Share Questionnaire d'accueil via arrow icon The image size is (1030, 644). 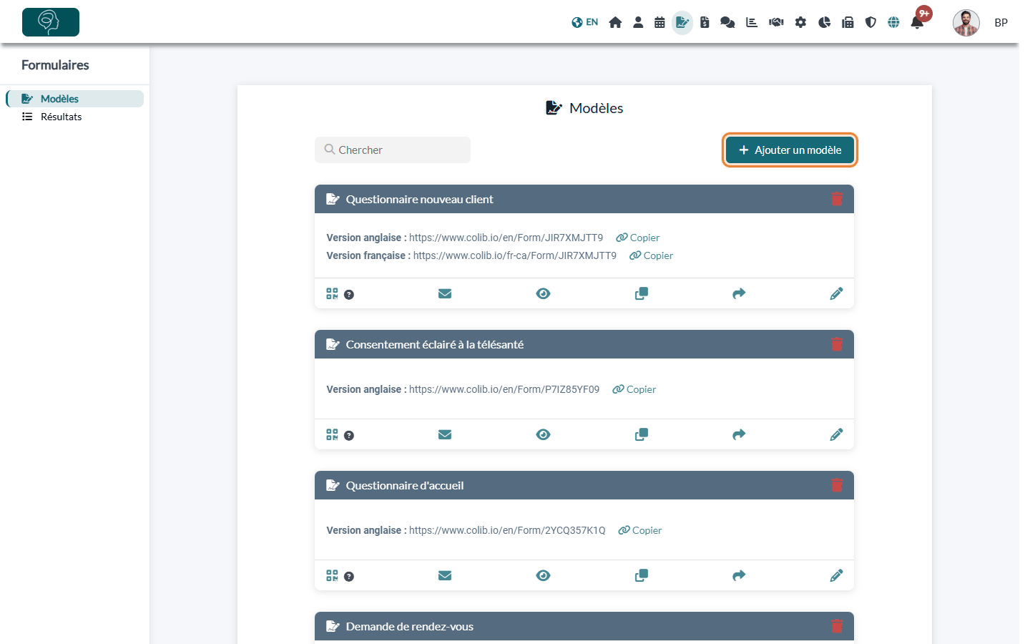739,575
